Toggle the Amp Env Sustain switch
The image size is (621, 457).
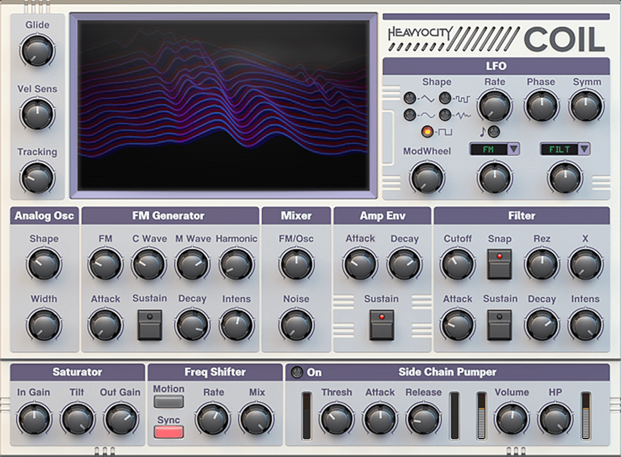click(x=382, y=324)
